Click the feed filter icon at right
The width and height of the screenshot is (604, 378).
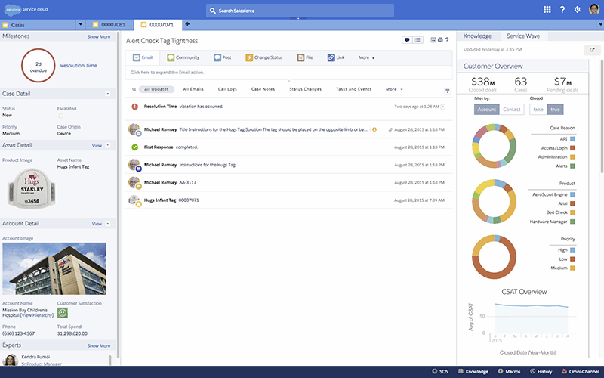pyautogui.click(x=447, y=91)
